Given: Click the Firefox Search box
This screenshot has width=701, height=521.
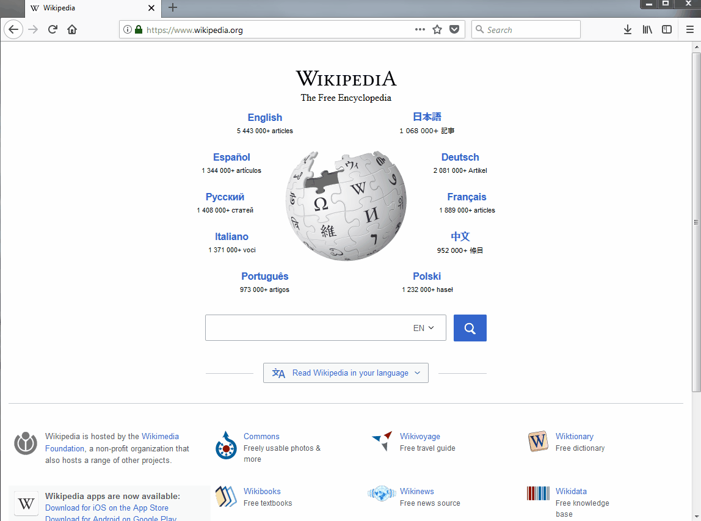Looking at the screenshot, I should (x=526, y=29).
